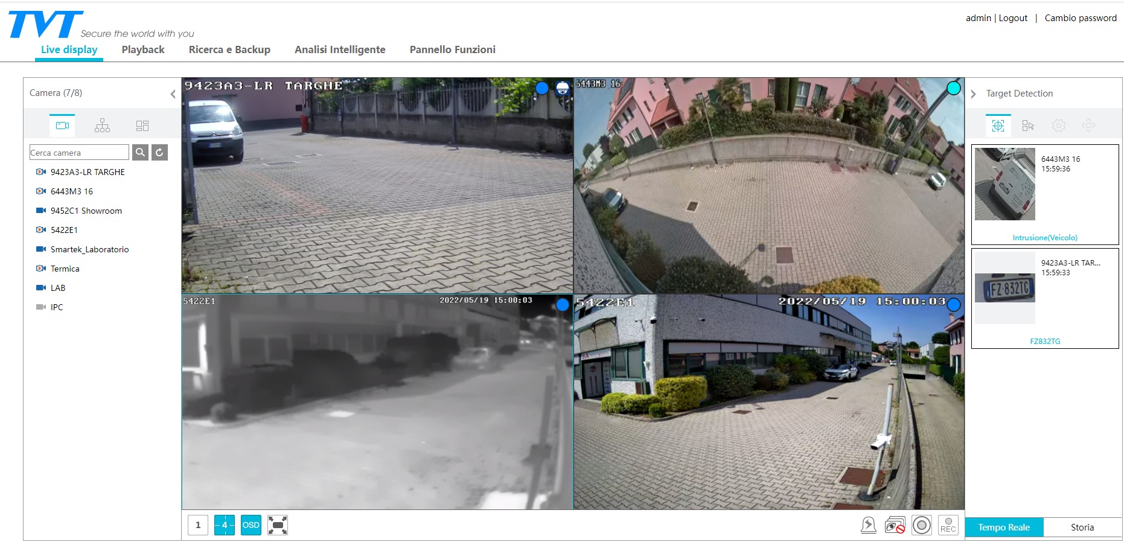Select the 9423A3-LR TARGHE video pane
1124x542 pixels.
coord(377,185)
